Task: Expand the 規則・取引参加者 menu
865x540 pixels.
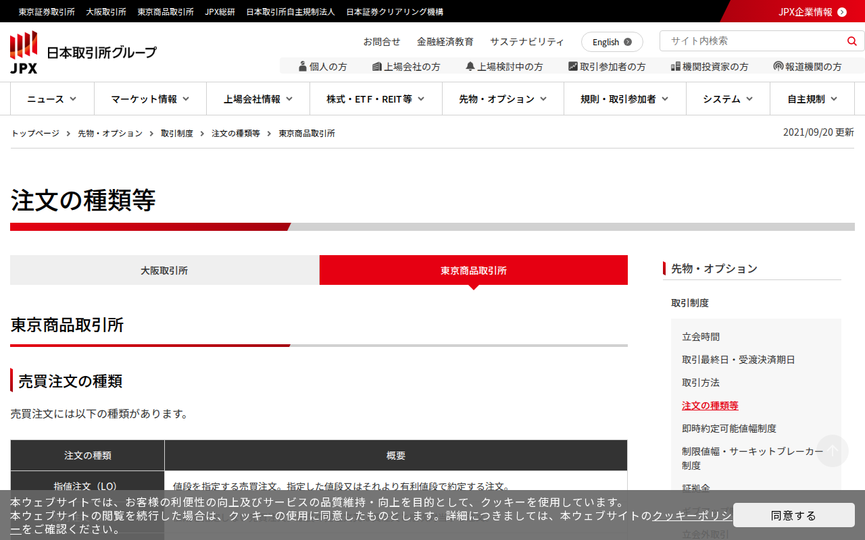Action: point(625,99)
